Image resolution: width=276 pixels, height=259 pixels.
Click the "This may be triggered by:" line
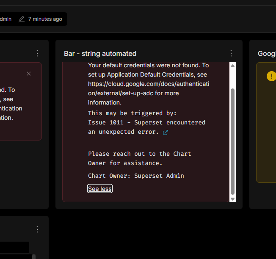(x=132, y=113)
